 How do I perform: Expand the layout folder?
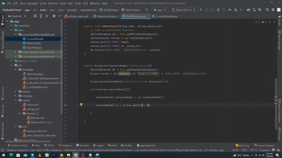[16, 92]
